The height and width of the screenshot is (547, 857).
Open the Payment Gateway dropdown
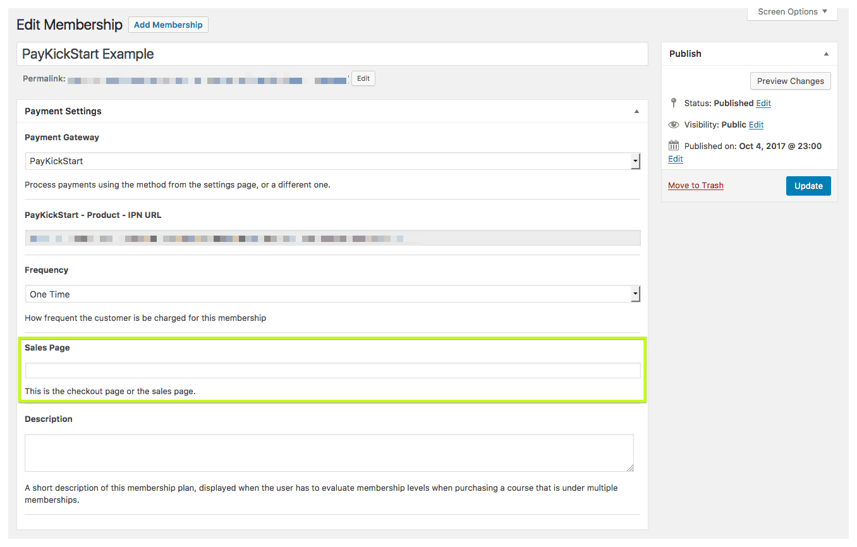(332, 161)
